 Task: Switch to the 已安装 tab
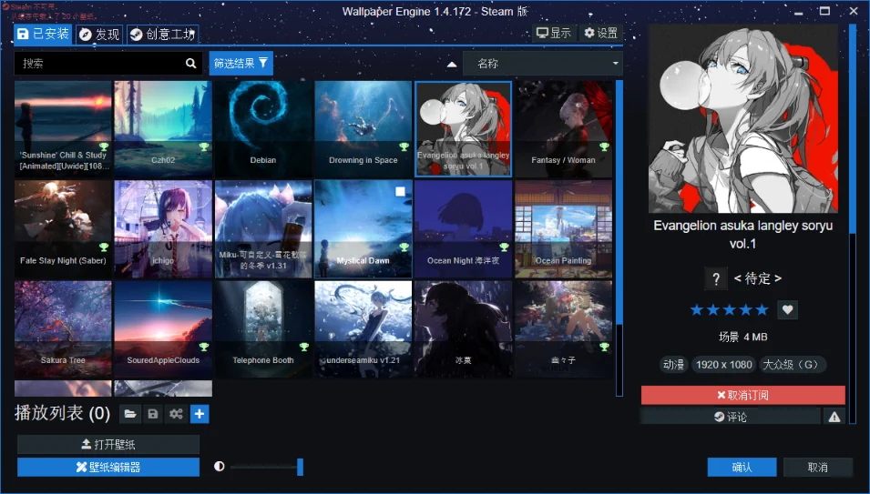tap(44, 34)
